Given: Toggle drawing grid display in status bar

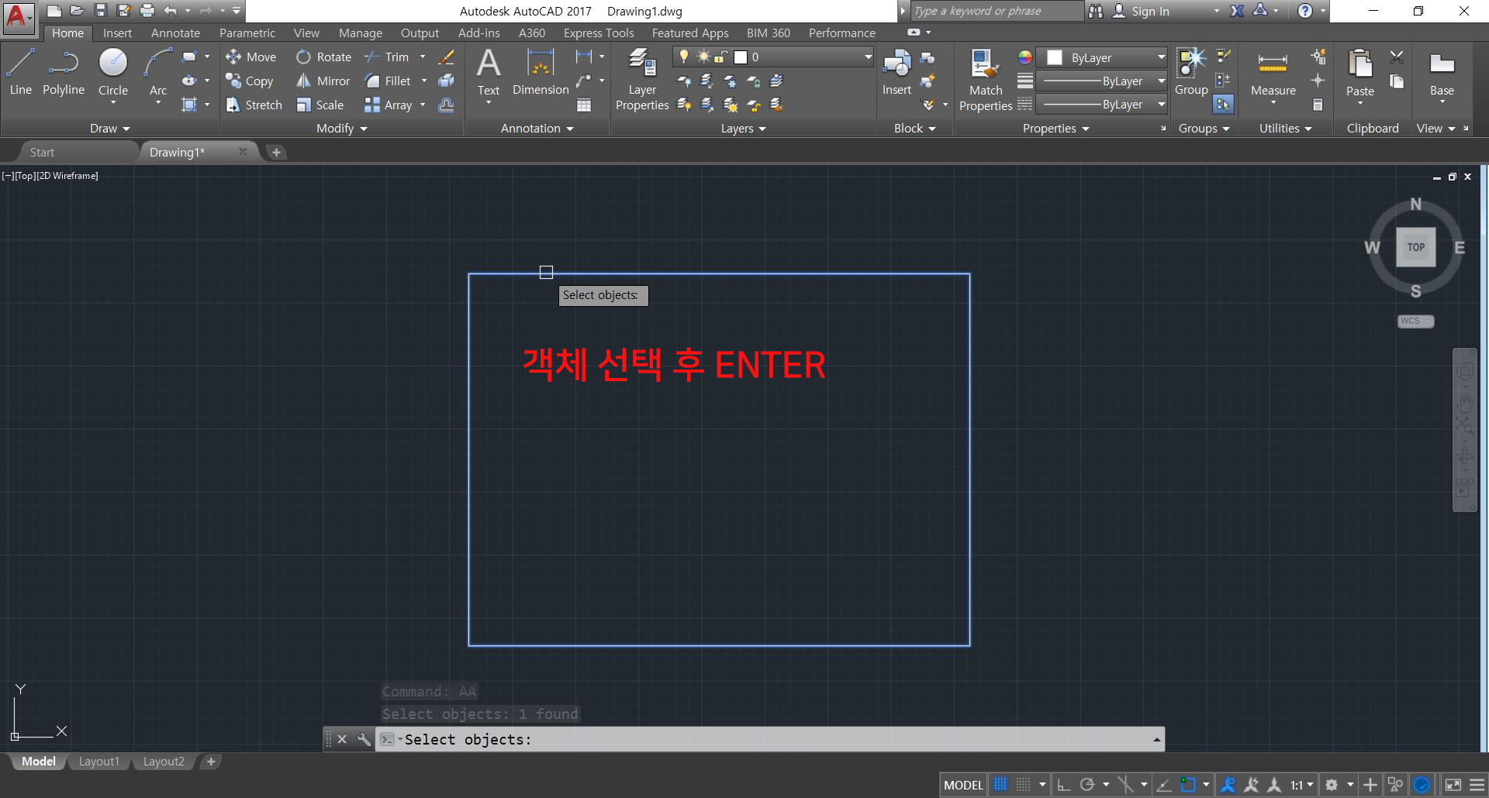Looking at the screenshot, I should [1000, 785].
